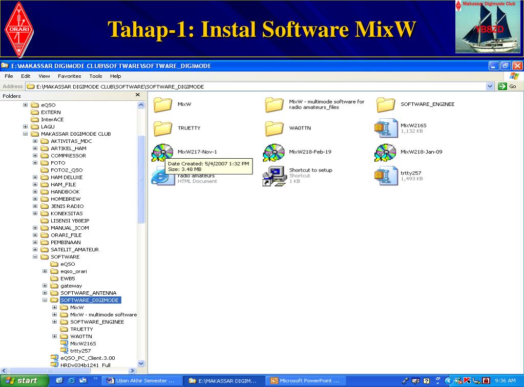
Task: Switch to Microsoft PowerPoint taskbar button
Action: coord(305,381)
